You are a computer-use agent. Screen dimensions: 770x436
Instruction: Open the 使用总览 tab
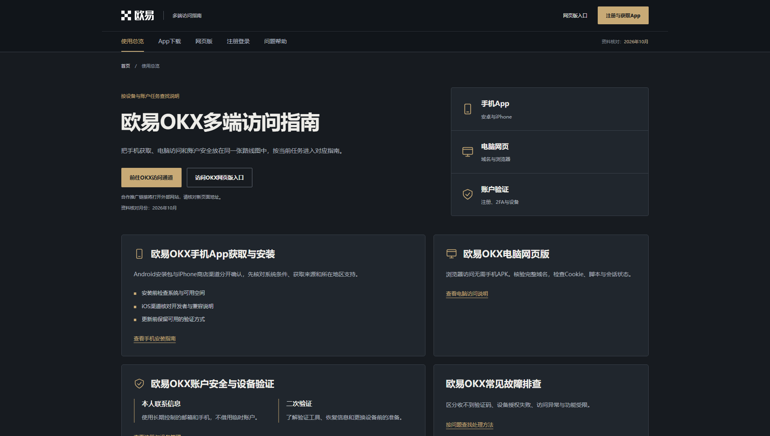tap(132, 41)
